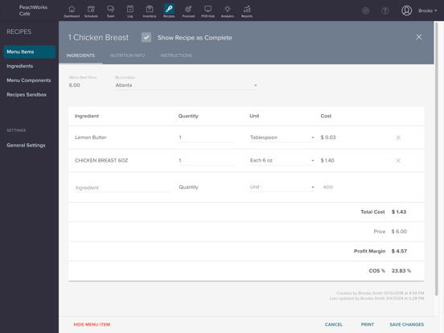Open the Schedule calendar icon
This screenshot has height=333, width=444.
coord(91,10)
